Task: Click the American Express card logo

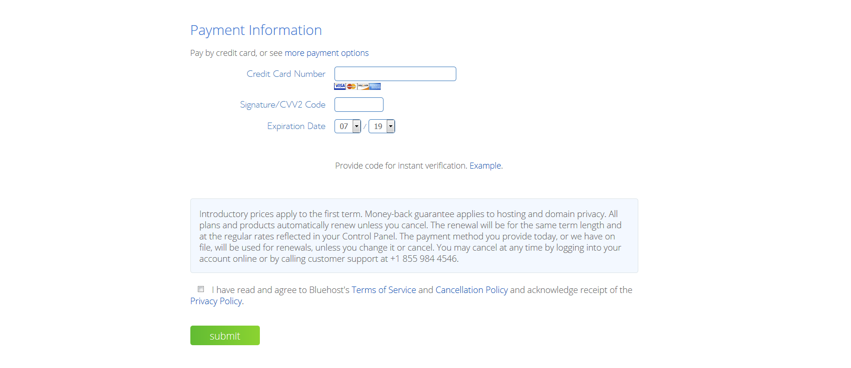Action: (x=375, y=86)
